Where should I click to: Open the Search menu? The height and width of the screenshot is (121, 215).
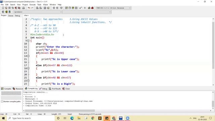point(13,5)
